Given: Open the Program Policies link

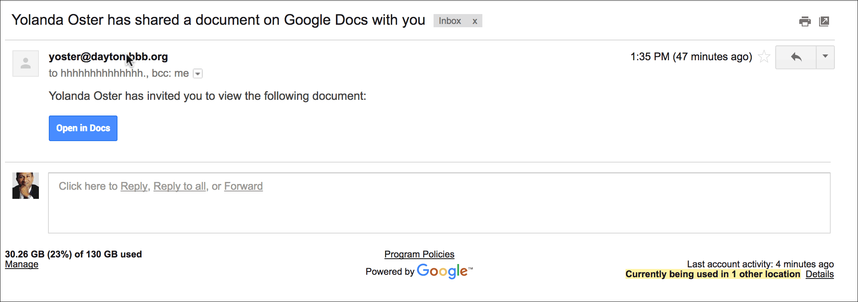Looking at the screenshot, I should click(419, 254).
